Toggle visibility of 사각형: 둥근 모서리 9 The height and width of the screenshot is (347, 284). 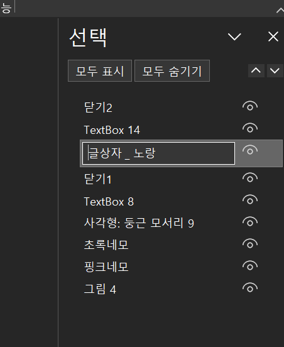click(250, 221)
